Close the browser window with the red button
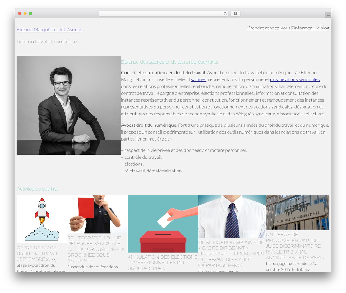This screenshot has width=346, height=293. (20, 14)
